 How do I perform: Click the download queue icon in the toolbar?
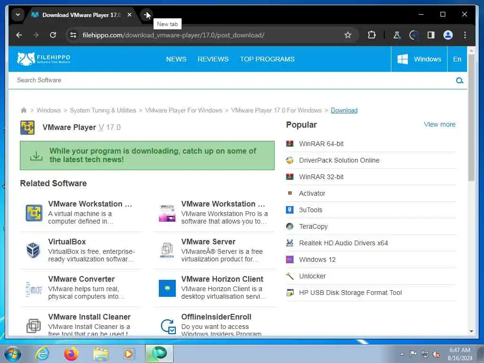point(414,35)
